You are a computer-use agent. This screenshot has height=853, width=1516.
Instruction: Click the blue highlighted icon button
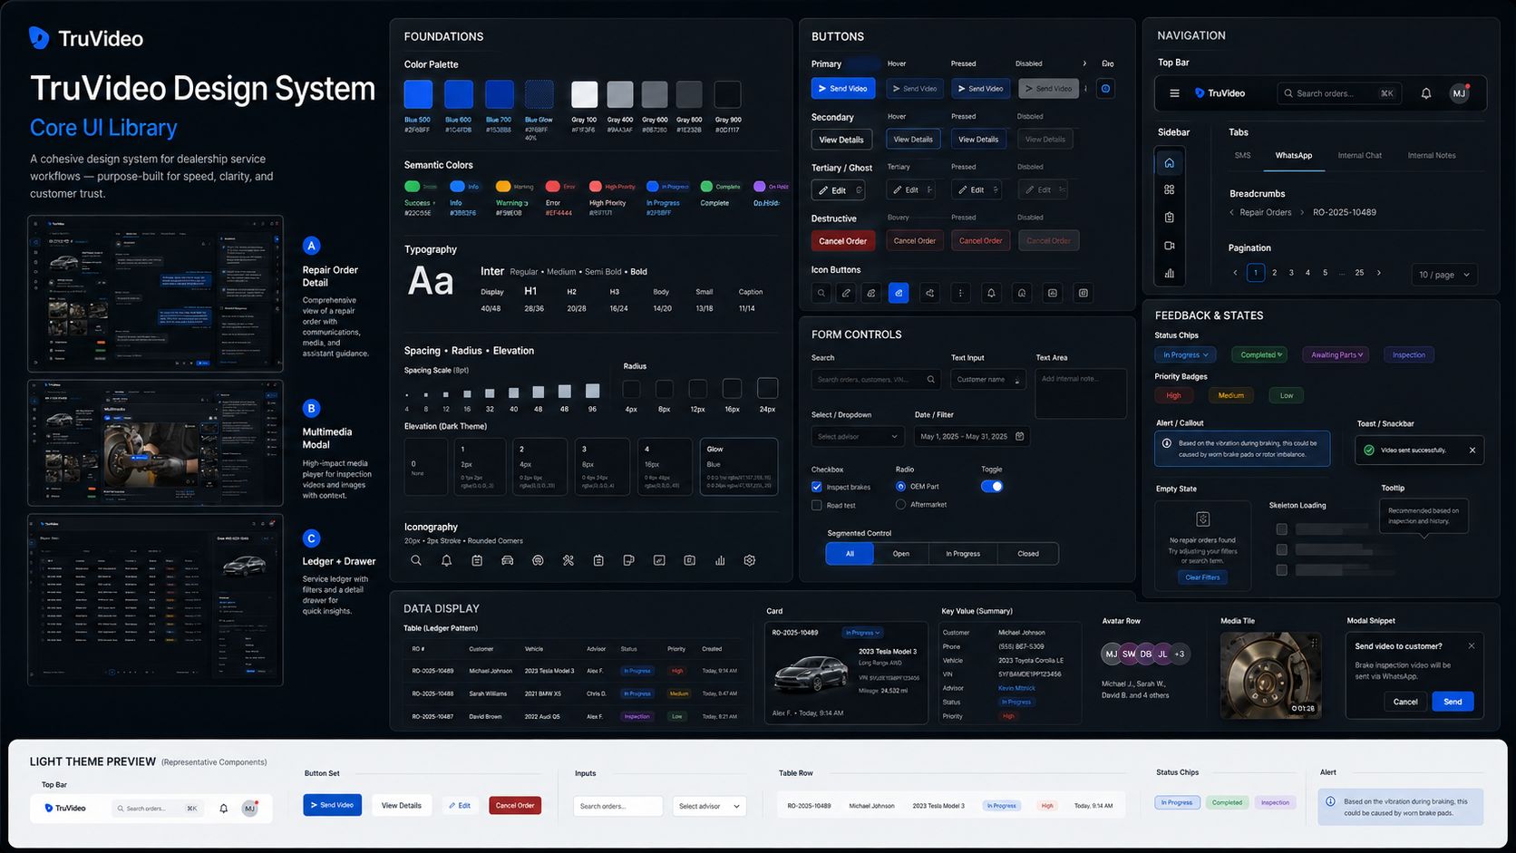(x=899, y=293)
